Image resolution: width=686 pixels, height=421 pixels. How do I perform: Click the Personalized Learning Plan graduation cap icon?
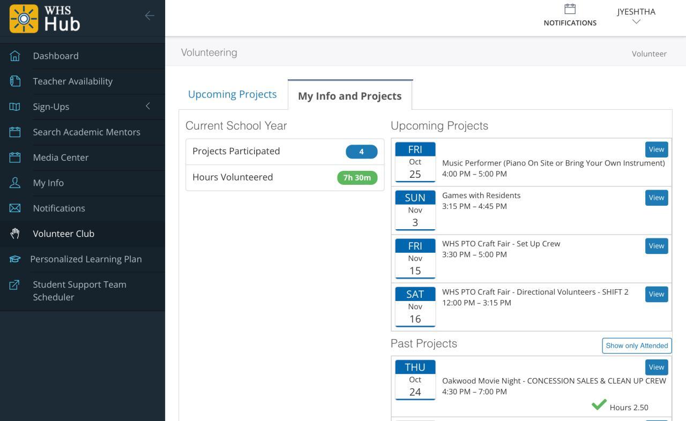[15, 259]
